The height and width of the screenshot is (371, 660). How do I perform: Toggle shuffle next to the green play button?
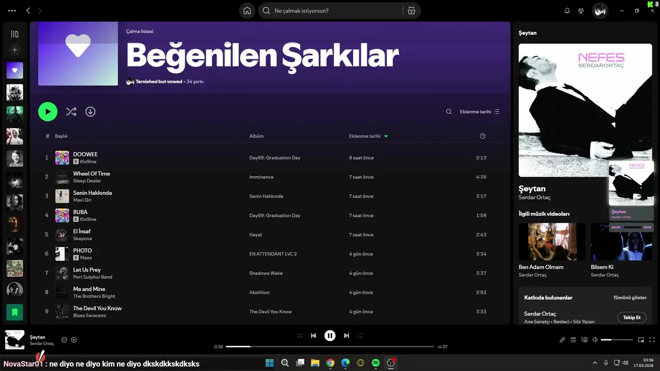[71, 111]
